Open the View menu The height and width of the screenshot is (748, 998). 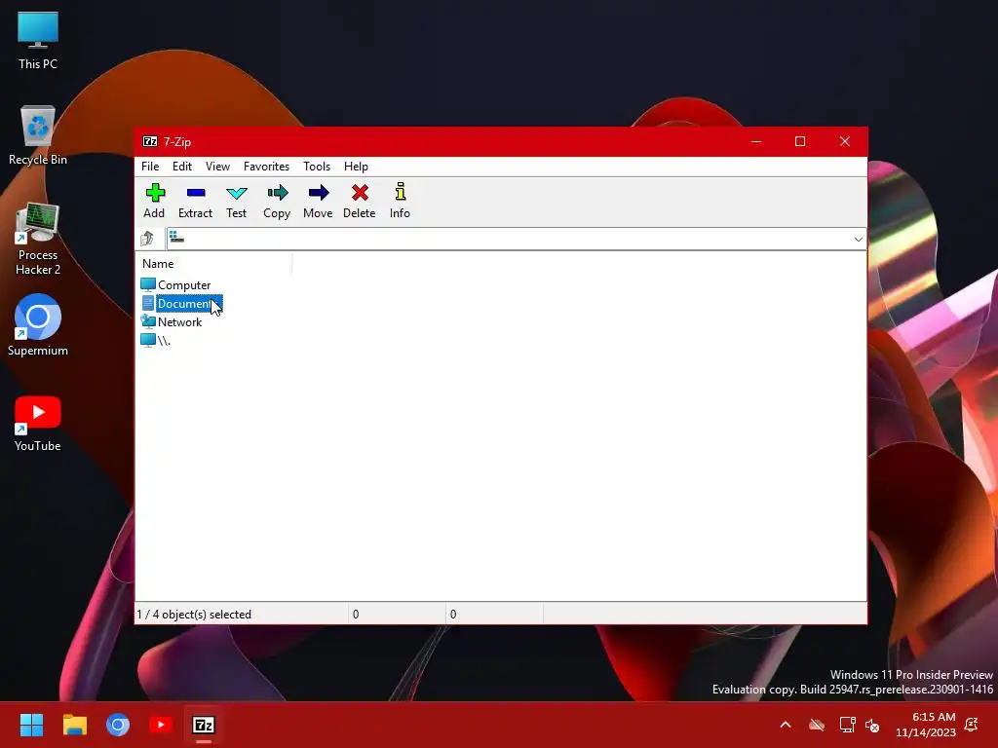coord(217,167)
